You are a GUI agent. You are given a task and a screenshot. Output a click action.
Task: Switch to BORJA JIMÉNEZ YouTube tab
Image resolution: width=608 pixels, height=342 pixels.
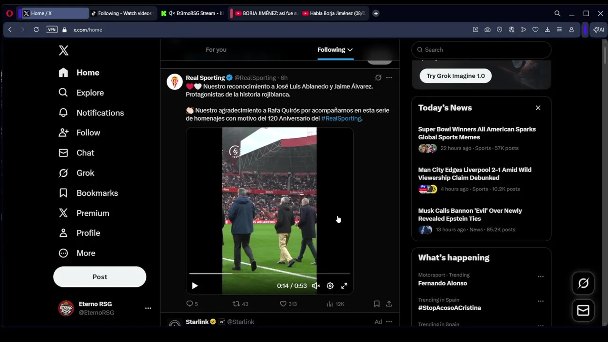[266, 13]
